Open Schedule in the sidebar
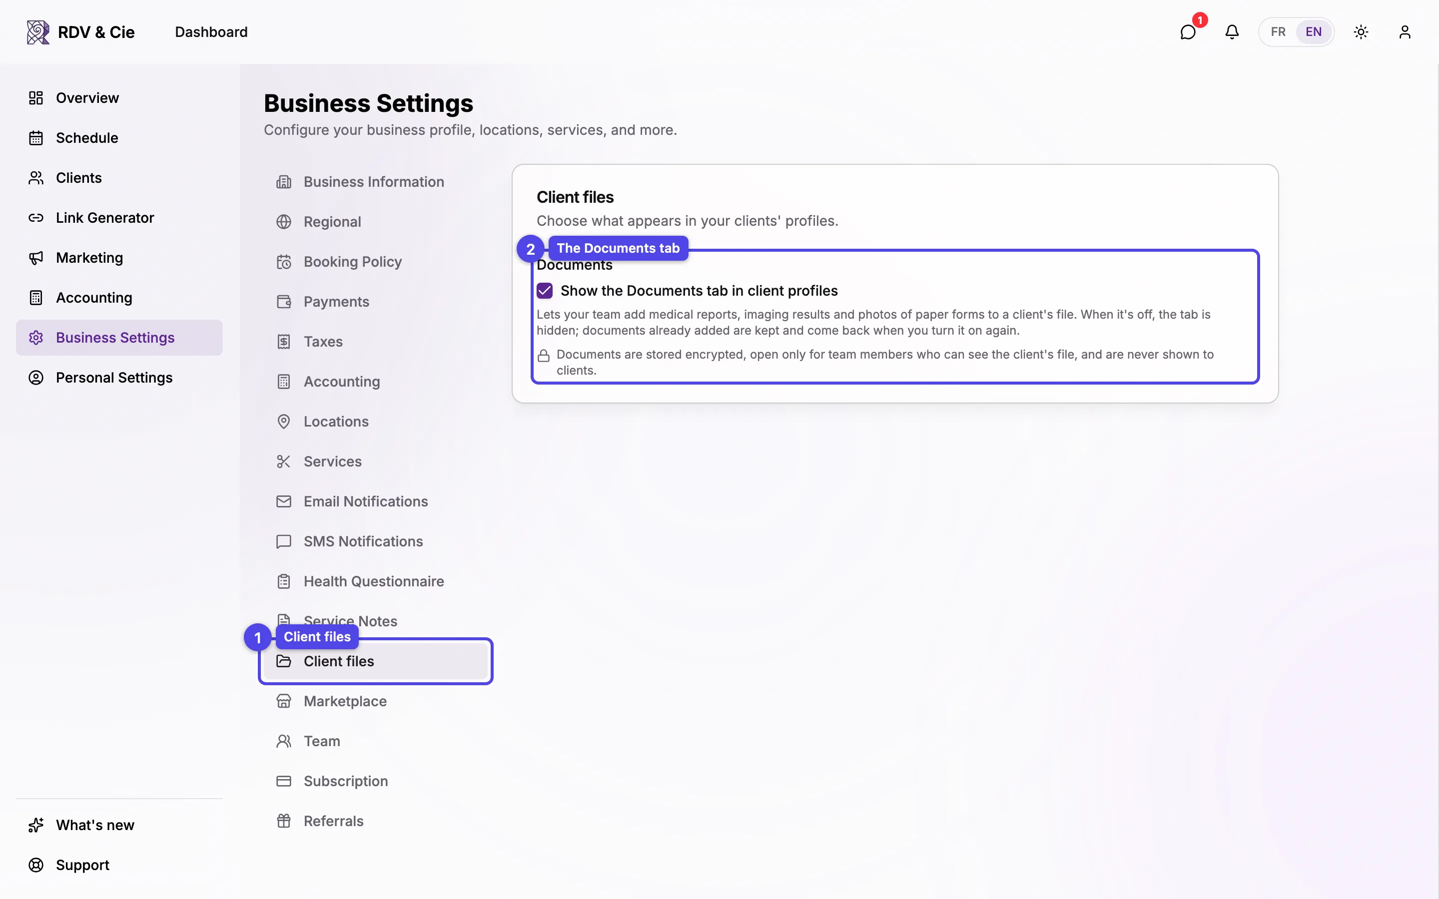The width and height of the screenshot is (1439, 899). click(x=119, y=138)
